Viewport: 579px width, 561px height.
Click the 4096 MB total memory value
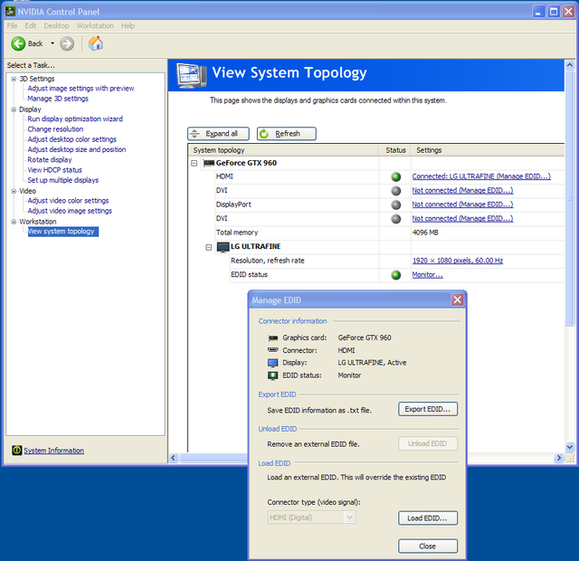(x=425, y=233)
